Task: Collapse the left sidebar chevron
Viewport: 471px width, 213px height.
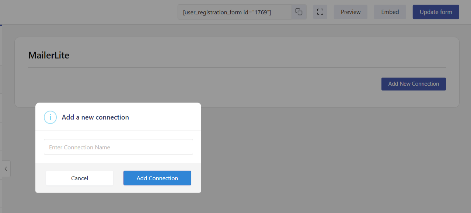Action: pos(6,169)
